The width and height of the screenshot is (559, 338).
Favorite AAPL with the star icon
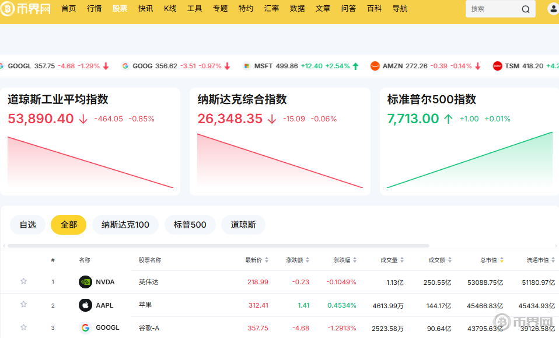point(23,305)
